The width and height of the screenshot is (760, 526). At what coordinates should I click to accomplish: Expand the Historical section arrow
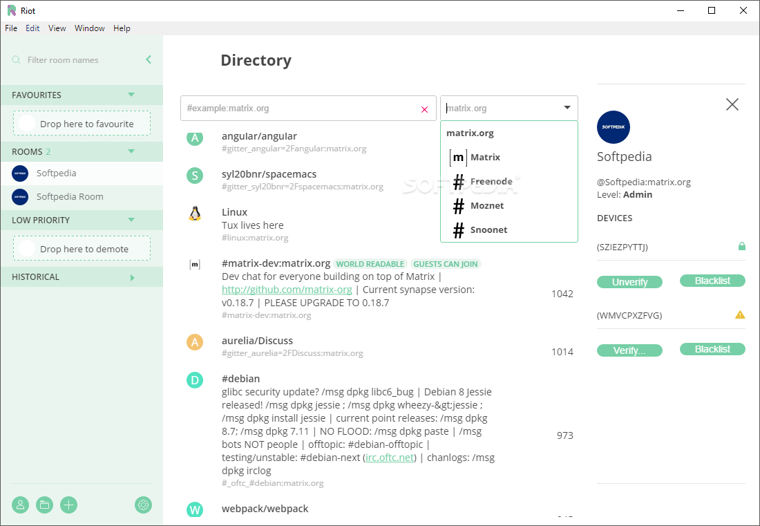pos(133,277)
